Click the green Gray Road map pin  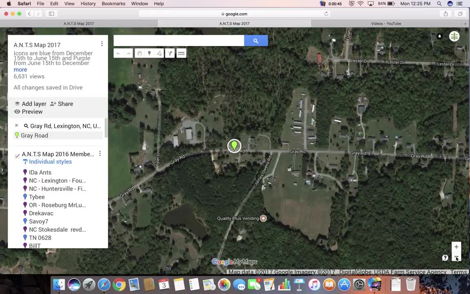[234, 146]
